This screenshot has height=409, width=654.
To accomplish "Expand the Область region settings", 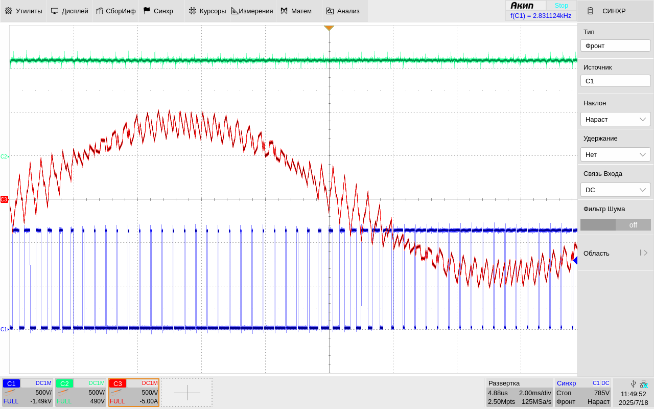I will (x=615, y=253).
